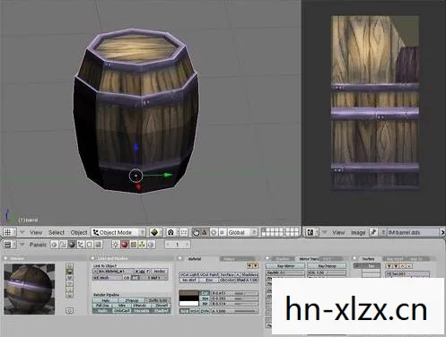Click the white mirror color swatch
446x337 pixels.
189,304
